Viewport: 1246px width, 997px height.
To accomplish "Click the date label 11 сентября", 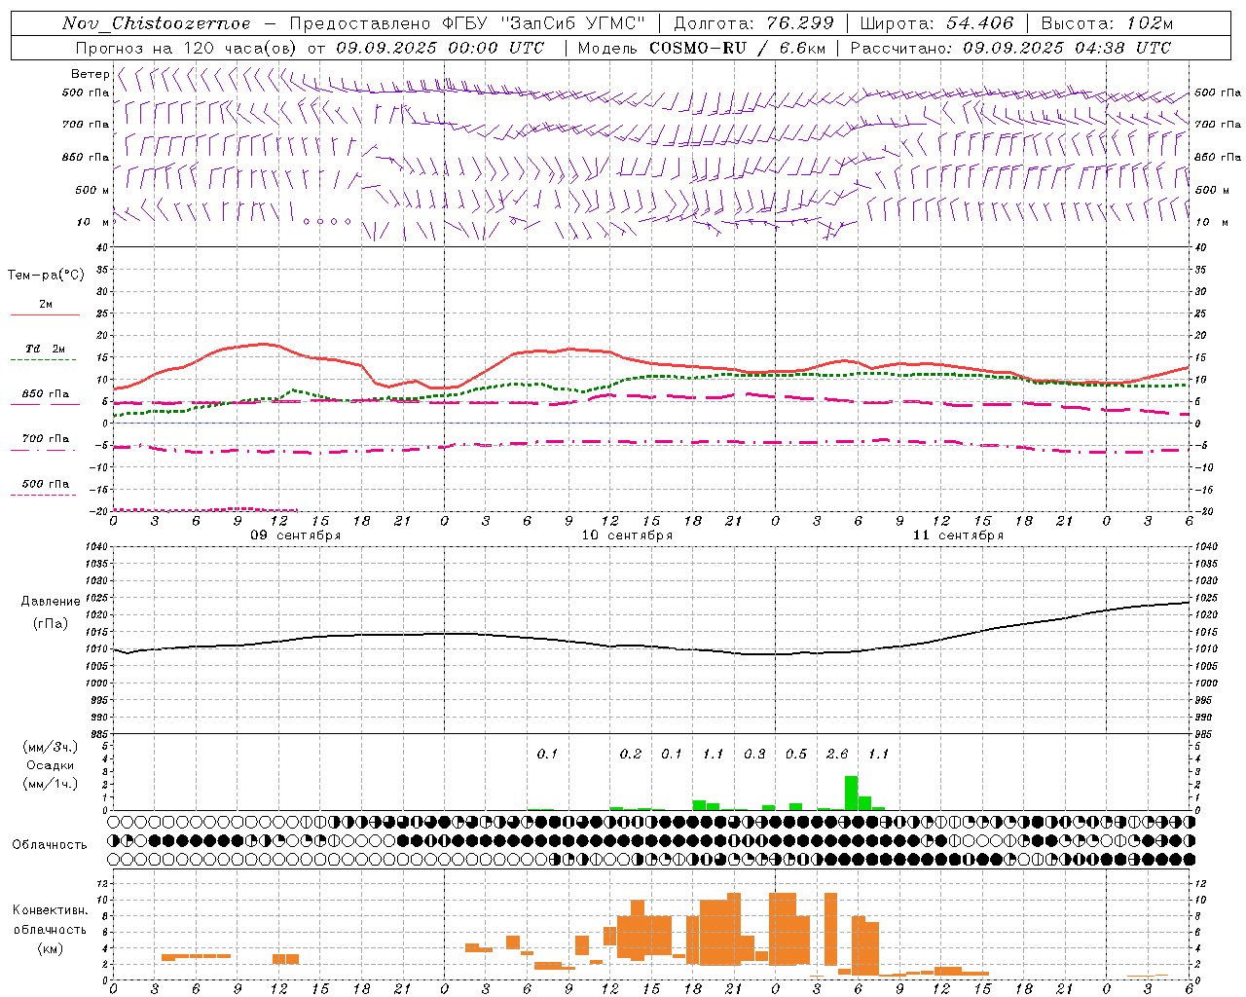I will (958, 535).
